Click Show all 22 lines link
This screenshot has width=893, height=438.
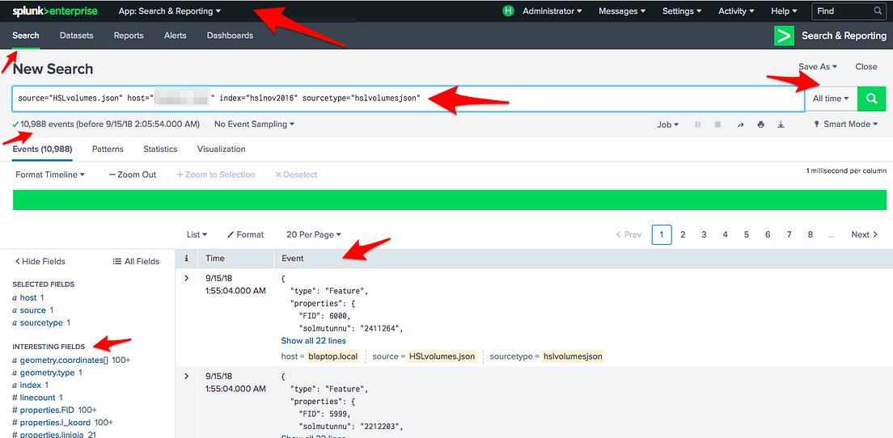coord(313,341)
